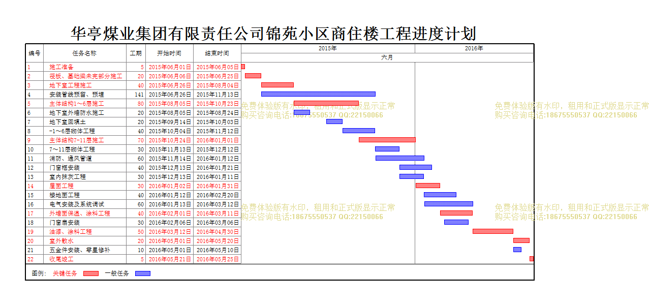Click the 开始时间 column header

coord(169,53)
